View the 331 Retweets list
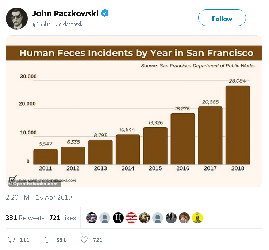269x250 pixels. (x=25, y=218)
